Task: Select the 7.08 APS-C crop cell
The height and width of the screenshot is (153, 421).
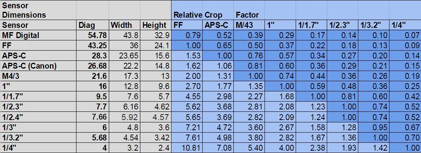Action: click(x=218, y=148)
